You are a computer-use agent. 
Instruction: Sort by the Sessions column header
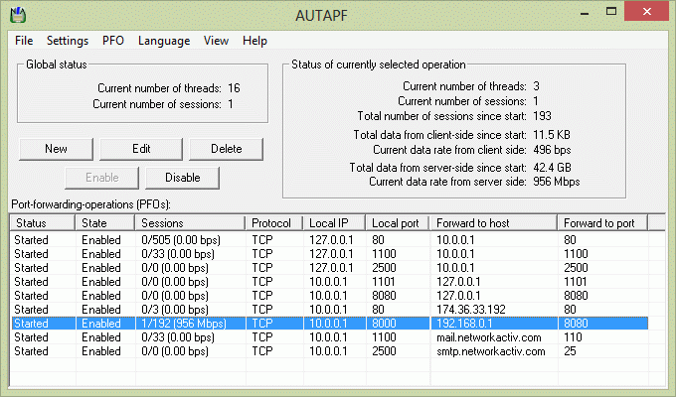190,223
